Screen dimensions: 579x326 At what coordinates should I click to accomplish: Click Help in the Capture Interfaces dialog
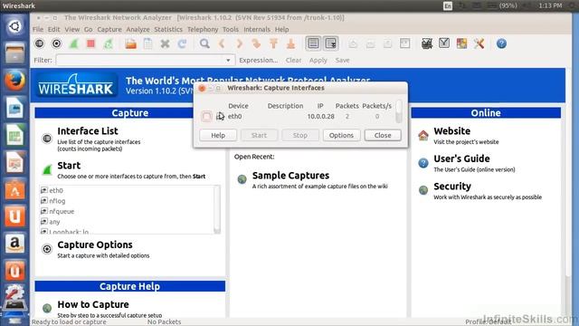(x=218, y=135)
